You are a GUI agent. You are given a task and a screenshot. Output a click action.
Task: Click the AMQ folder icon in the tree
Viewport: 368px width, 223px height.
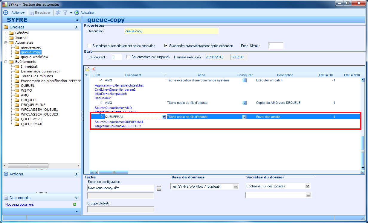tap(17, 95)
